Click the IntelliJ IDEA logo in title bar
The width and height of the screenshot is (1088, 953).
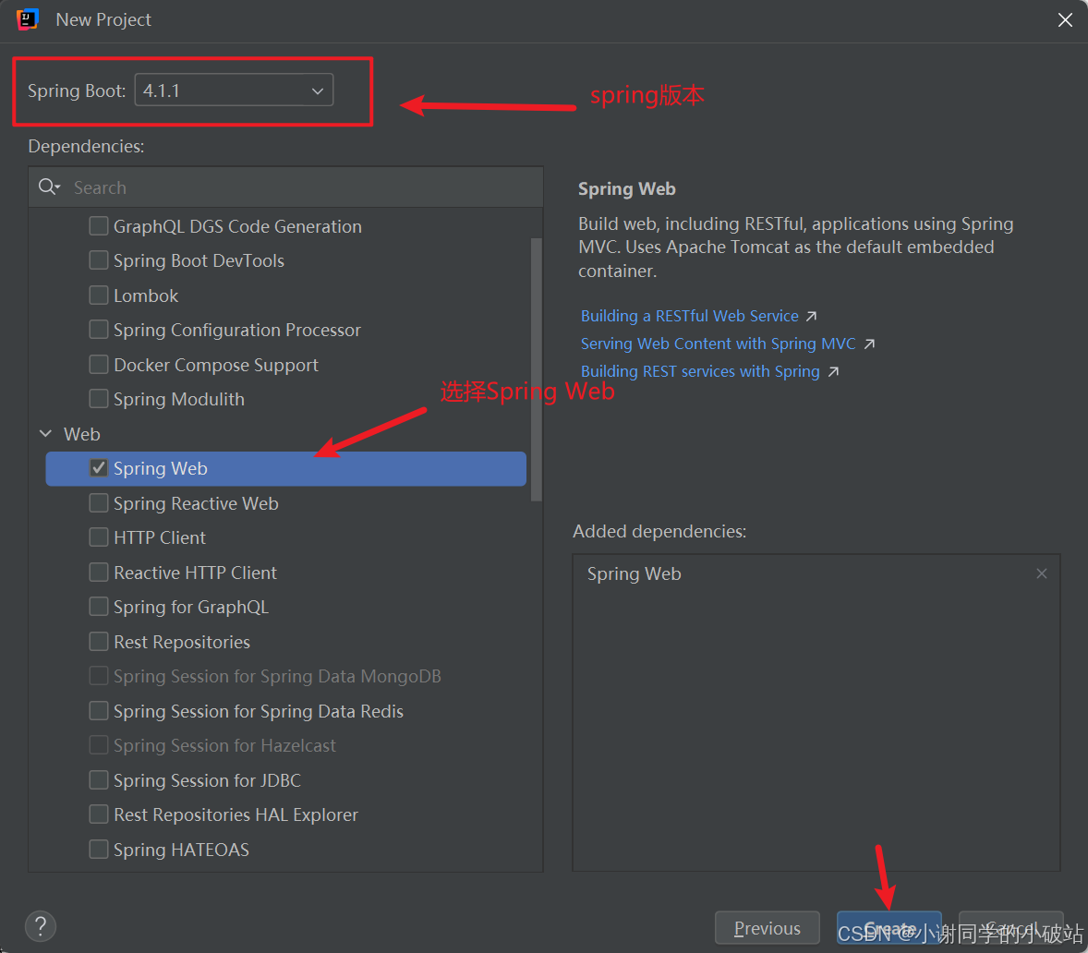pos(27,19)
